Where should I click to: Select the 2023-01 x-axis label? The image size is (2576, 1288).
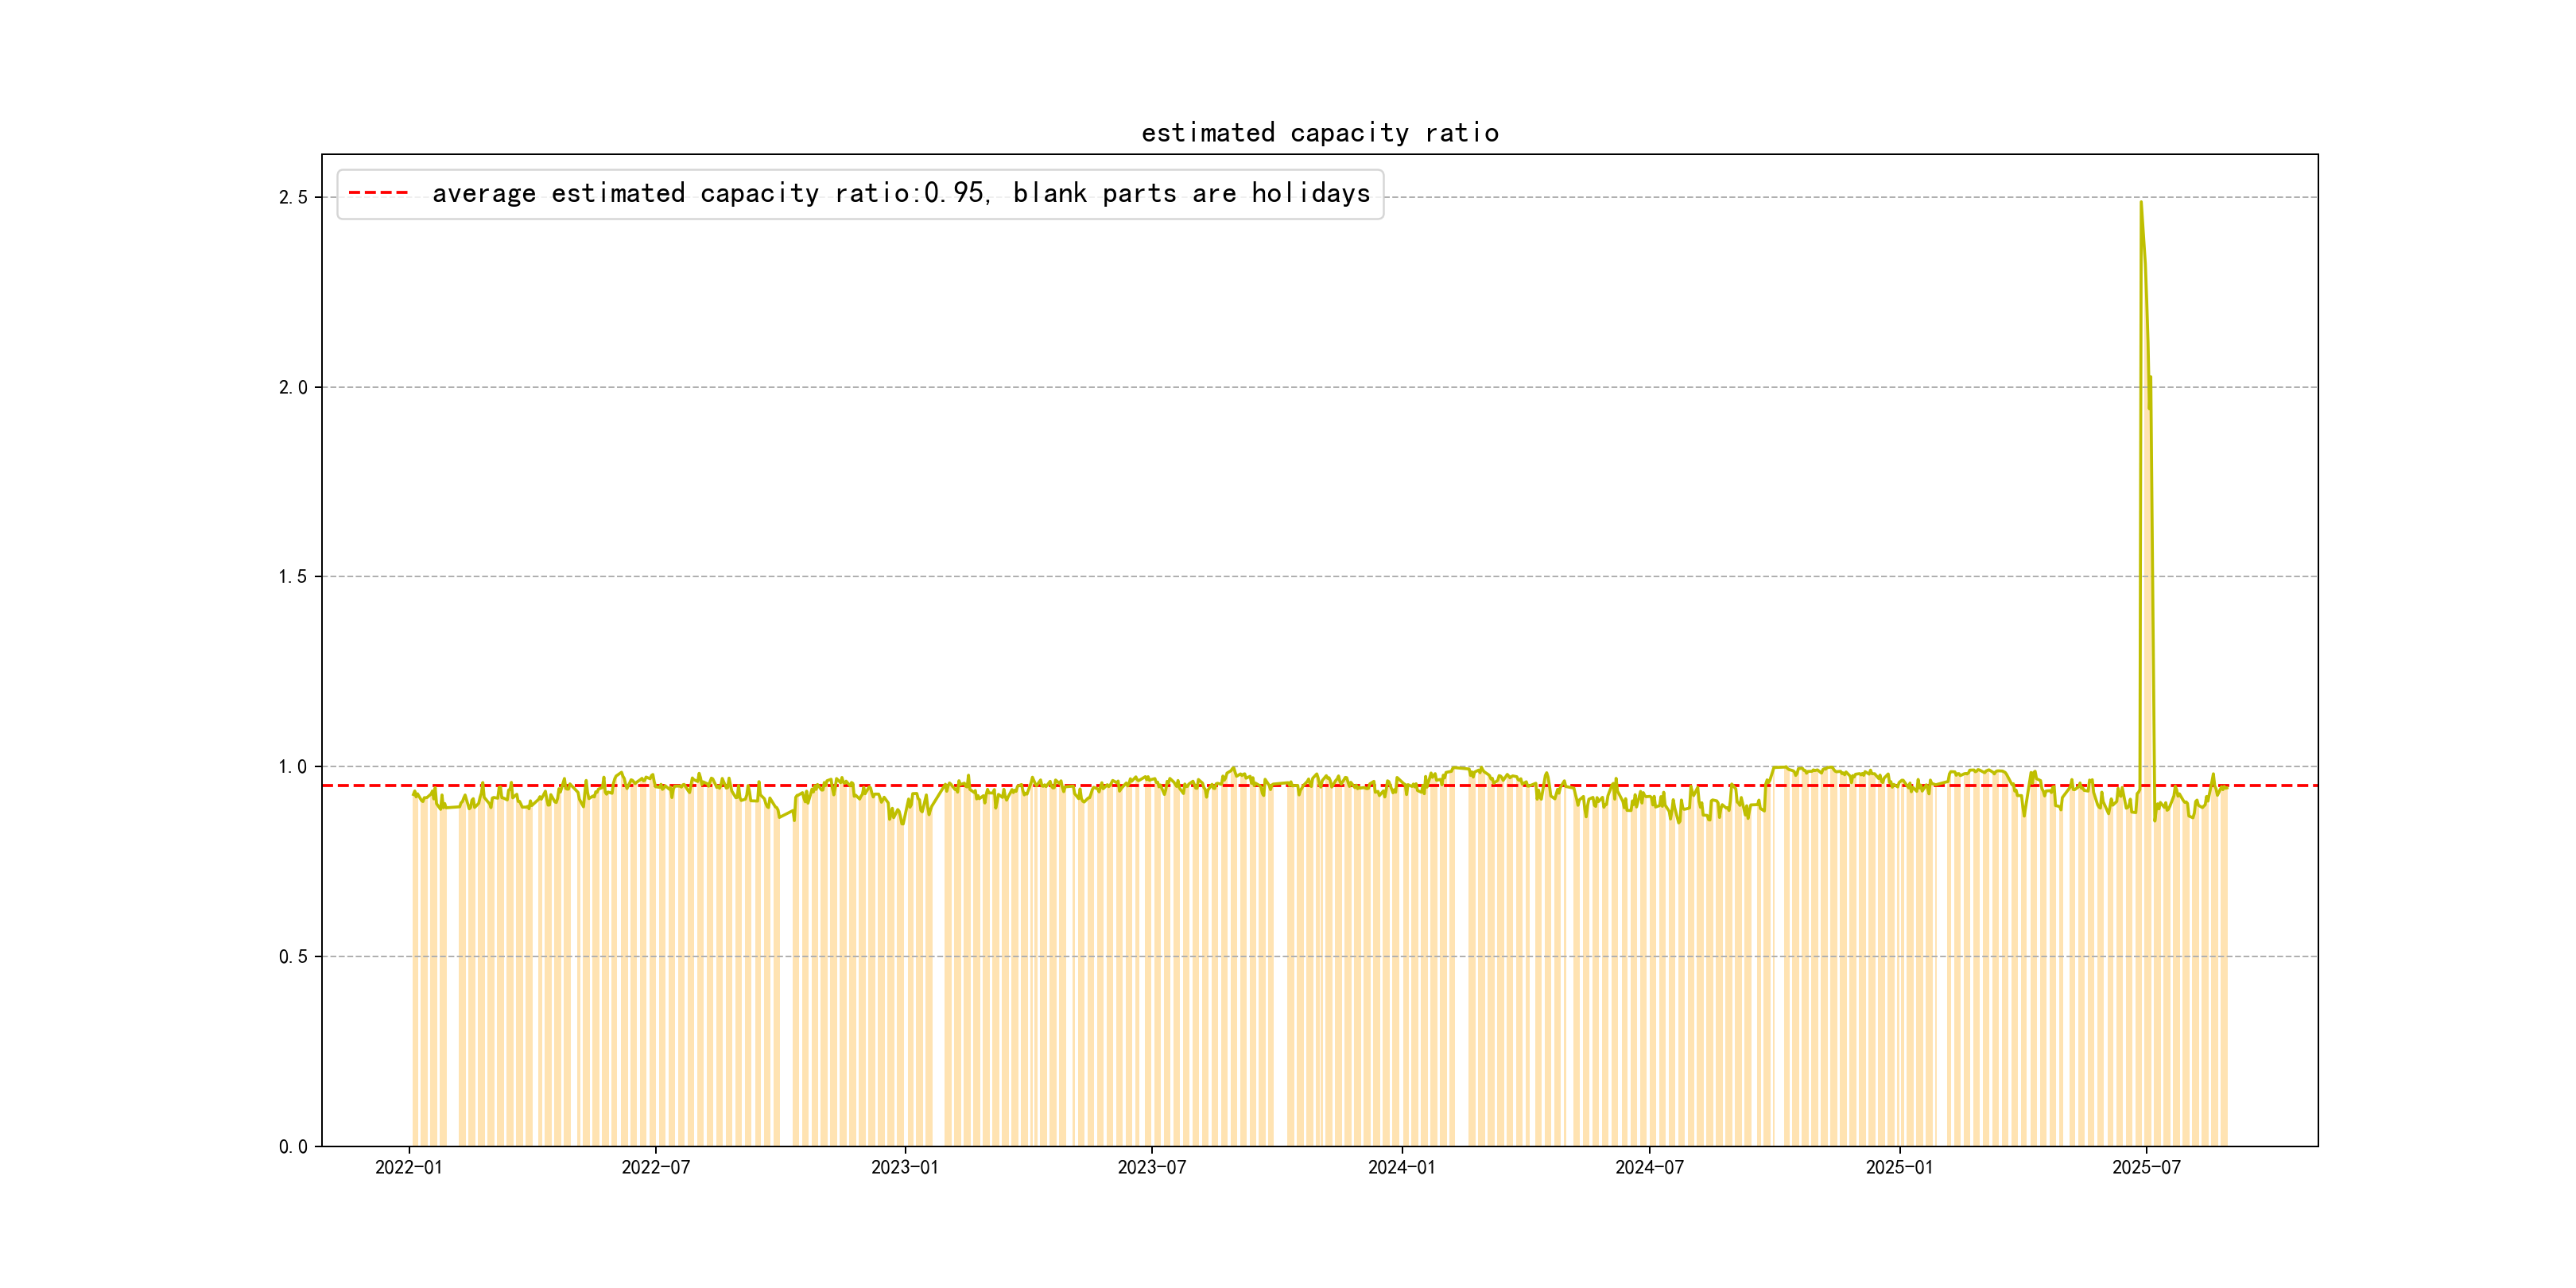click(x=904, y=1167)
